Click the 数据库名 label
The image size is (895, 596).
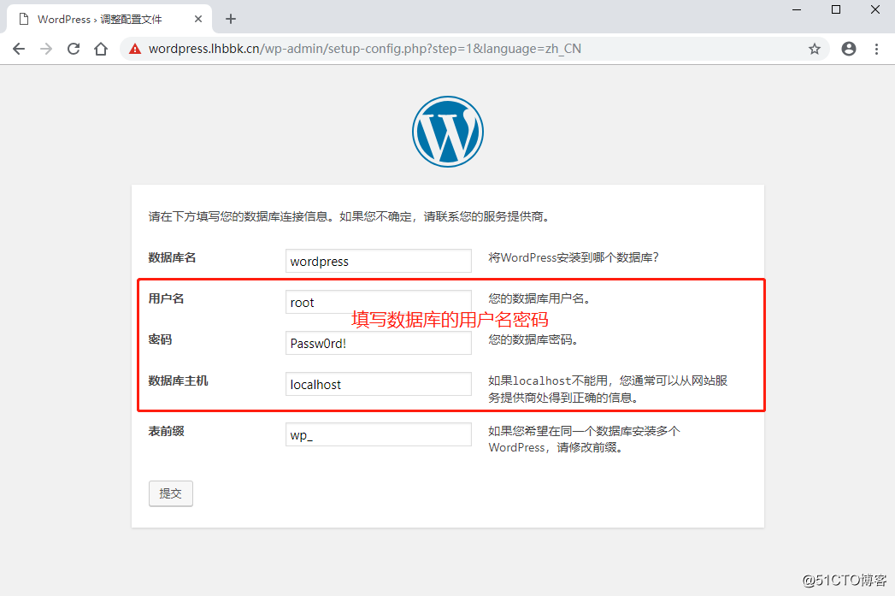172,257
